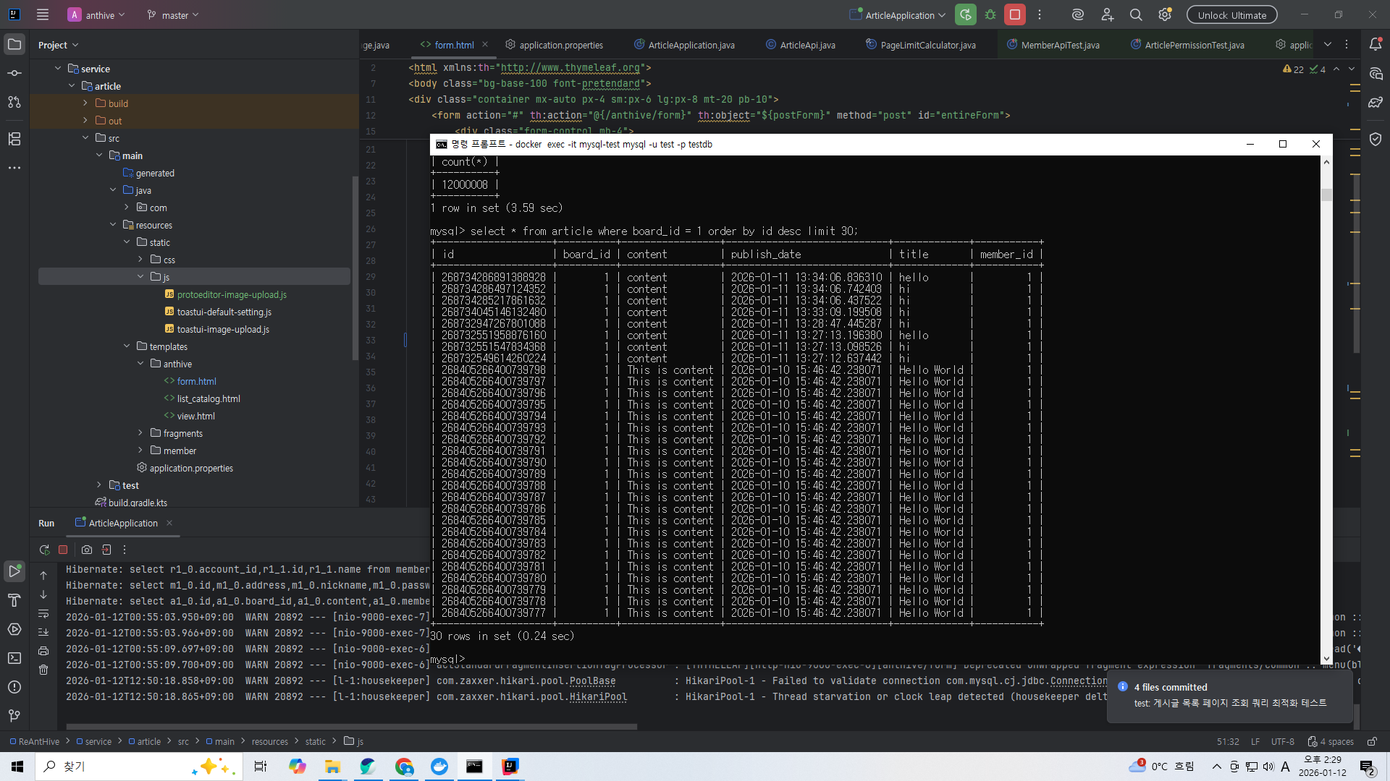The height and width of the screenshot is (781, 1390).
Task: Open the master branch dropdown
Action: pos(174,15)
